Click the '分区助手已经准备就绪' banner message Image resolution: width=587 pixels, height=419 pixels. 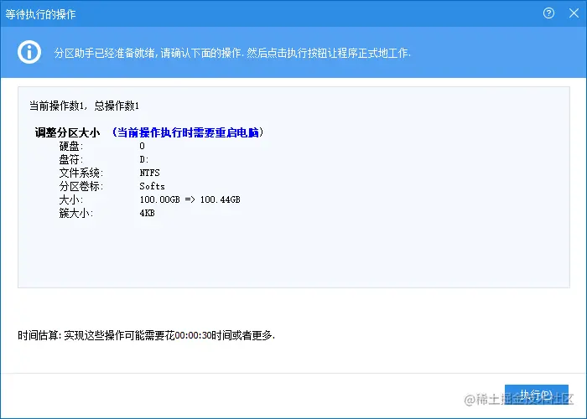(232, 53)
